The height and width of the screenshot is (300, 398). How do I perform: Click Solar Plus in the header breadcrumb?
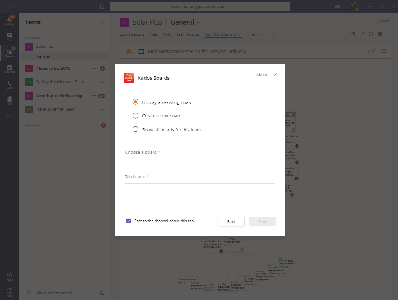click(147, 23)
